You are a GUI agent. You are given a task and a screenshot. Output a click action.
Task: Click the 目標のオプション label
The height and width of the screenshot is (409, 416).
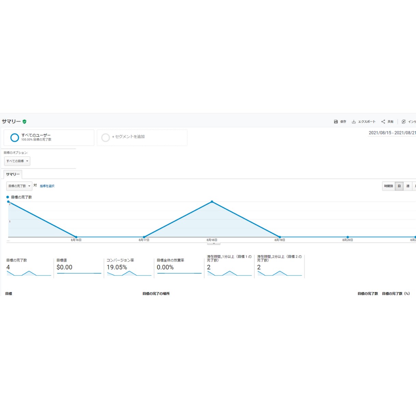(16, 153)
